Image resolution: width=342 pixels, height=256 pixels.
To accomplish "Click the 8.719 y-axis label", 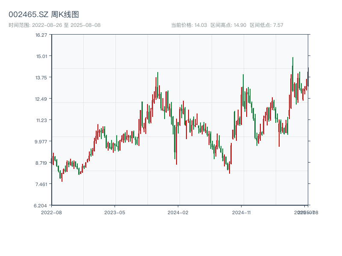I will [41, 163].
